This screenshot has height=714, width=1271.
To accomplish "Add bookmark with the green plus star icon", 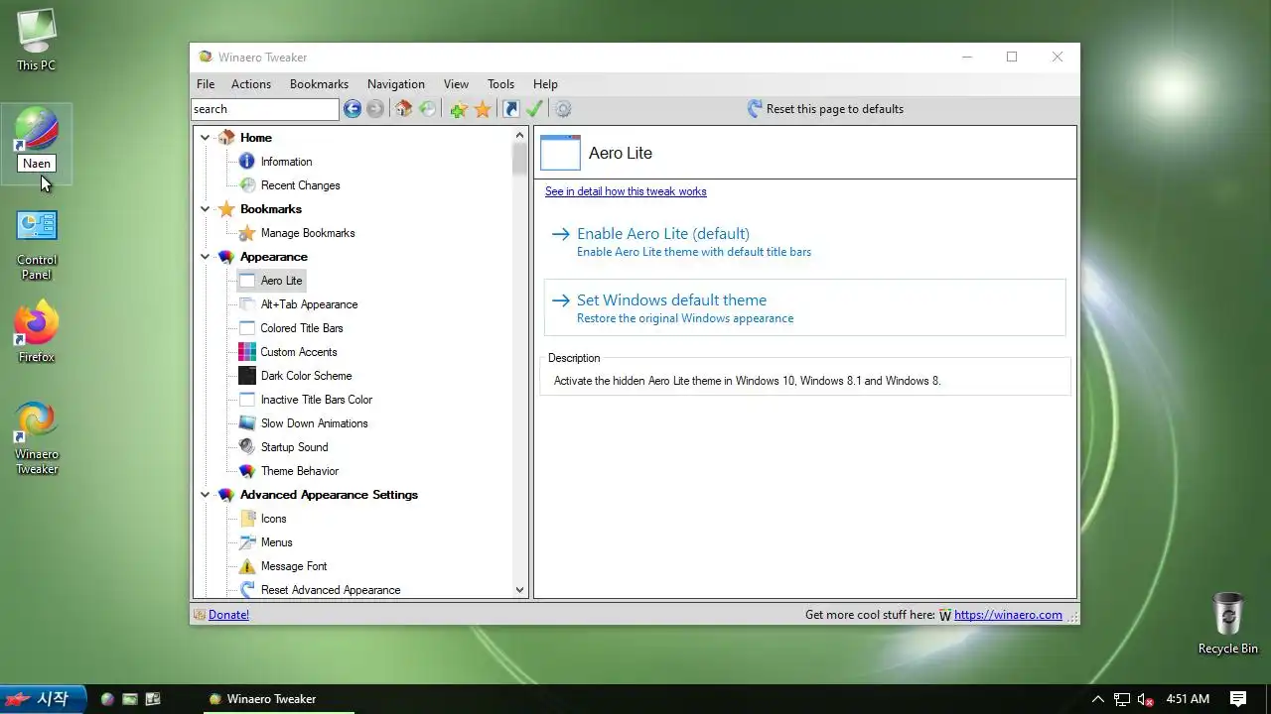I will (458, 109).
